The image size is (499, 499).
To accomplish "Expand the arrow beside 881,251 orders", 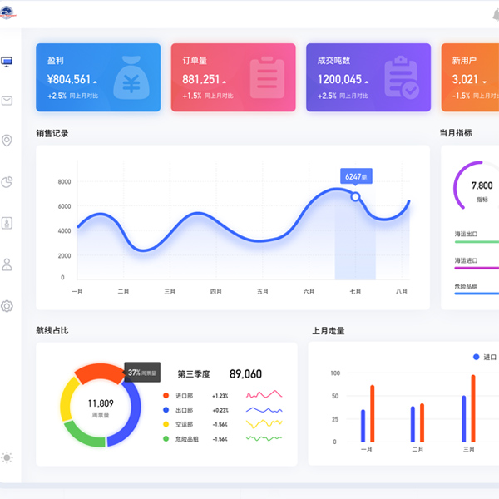I will (x=225, y=82).
